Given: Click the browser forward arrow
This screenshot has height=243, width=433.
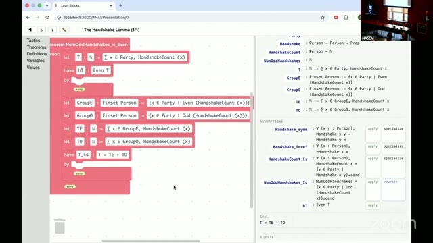Looking at the screenshot, I should (38, 17).
